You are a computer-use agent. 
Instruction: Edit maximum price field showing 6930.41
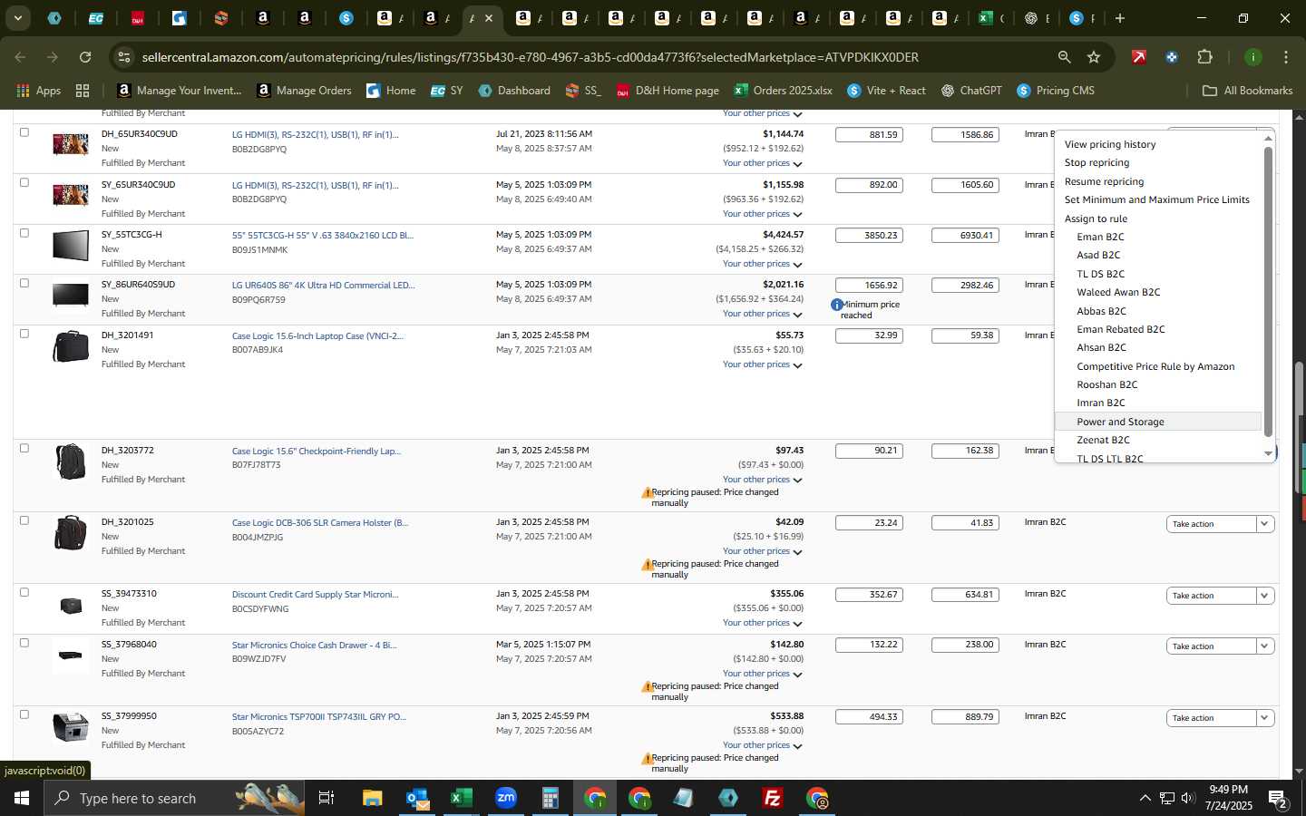[x=965, y=235]
